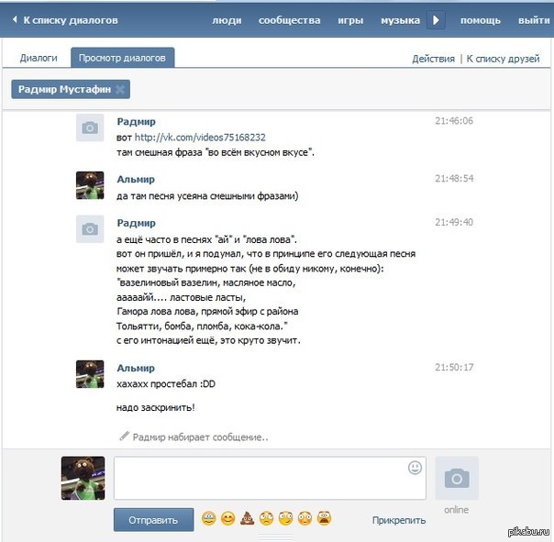
Task: Select the Просмотр диалогов tab
Action: tap(122, 58)
